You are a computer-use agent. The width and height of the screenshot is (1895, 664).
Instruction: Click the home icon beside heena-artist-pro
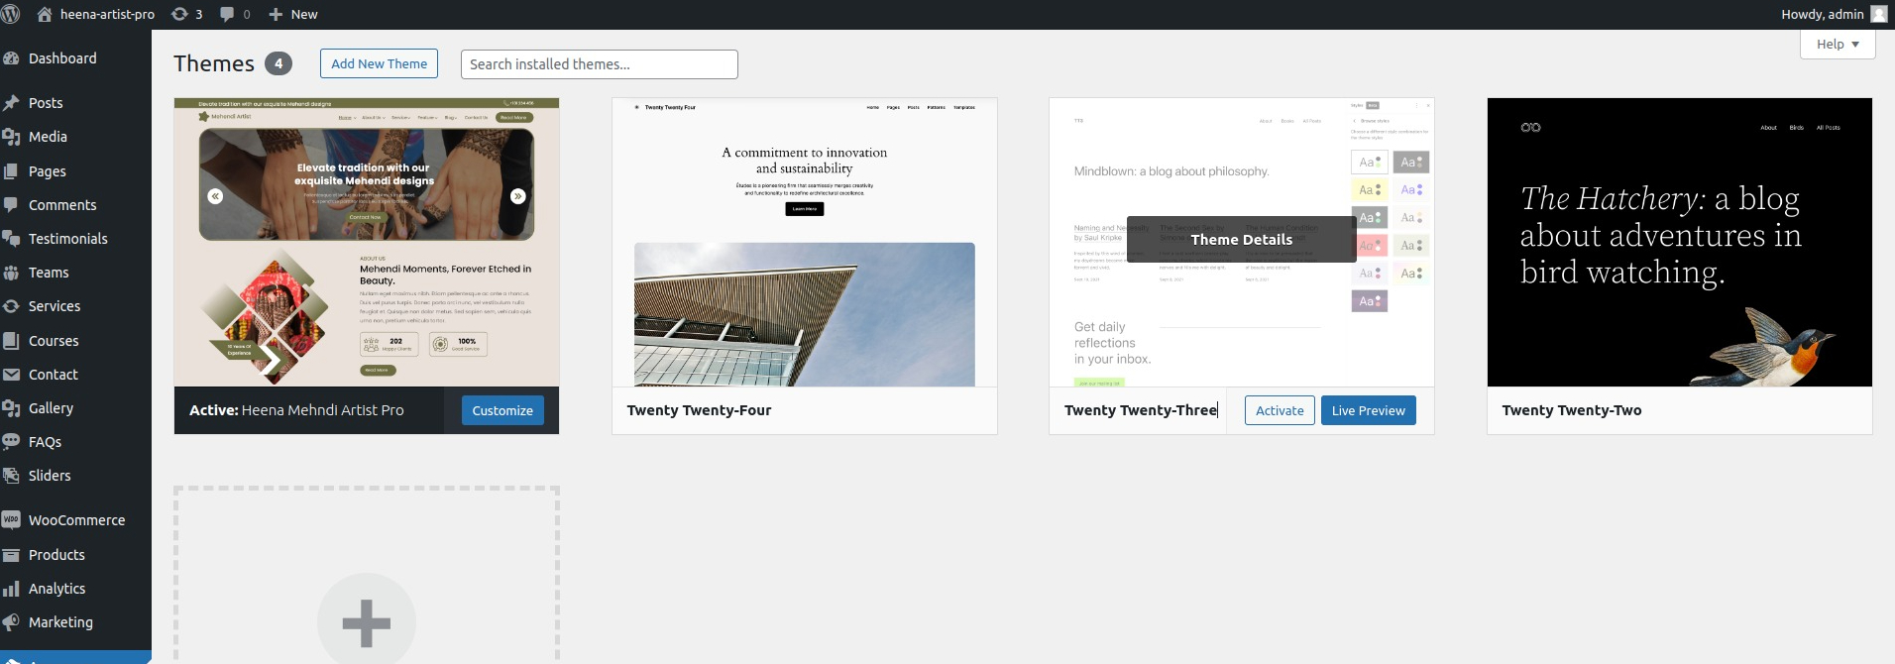(x=45, y=14)
